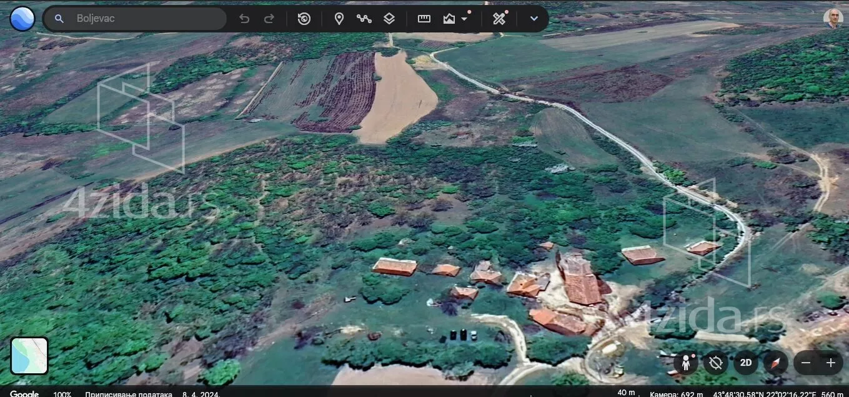This screenshot has height=397, width=849.
Task: Open the user account avatar
Action: click(x=833, y=18)
